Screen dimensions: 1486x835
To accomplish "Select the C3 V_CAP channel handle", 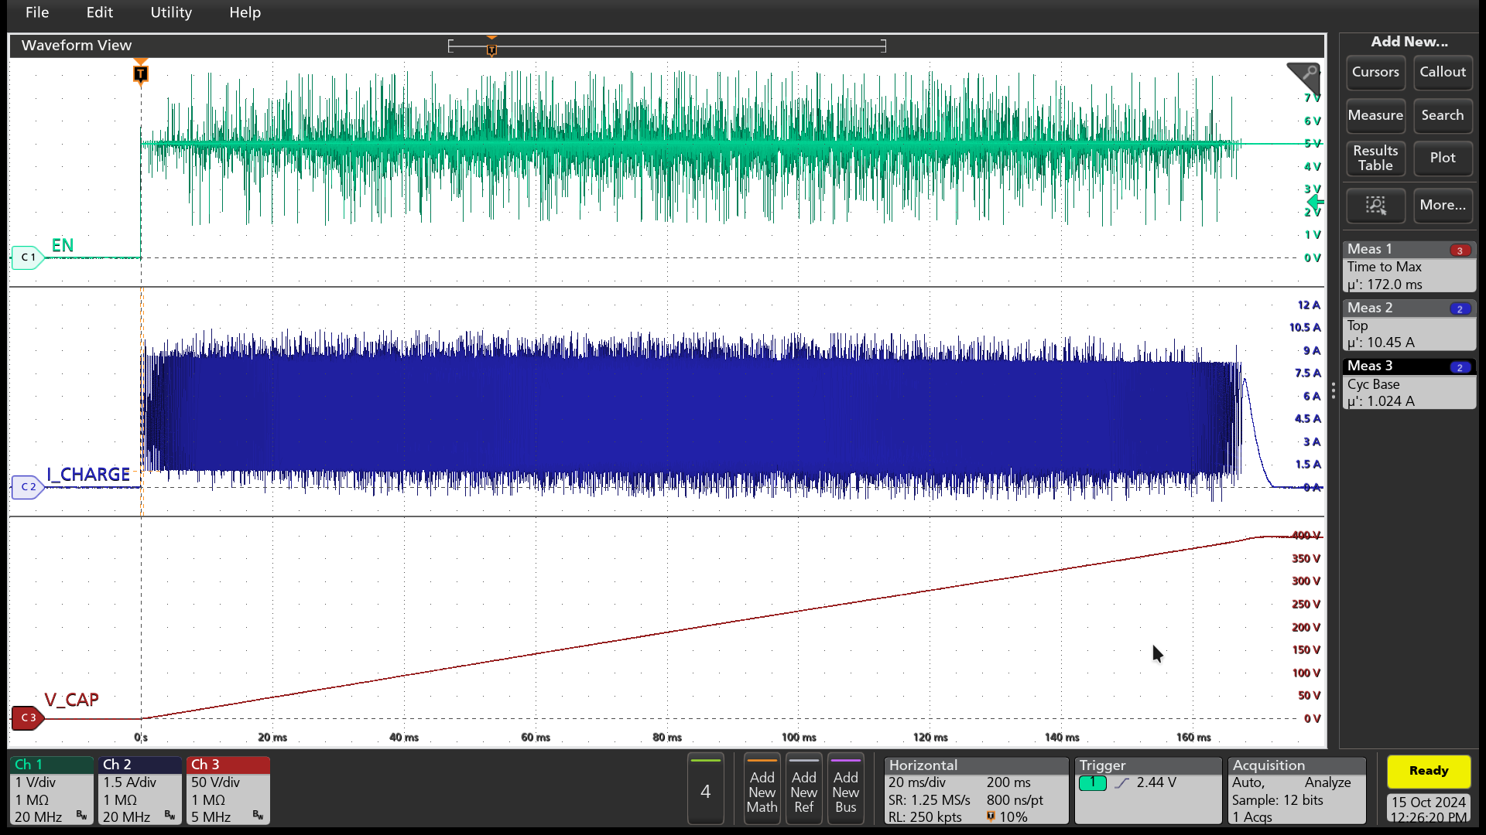I will (x=28, y=717).
